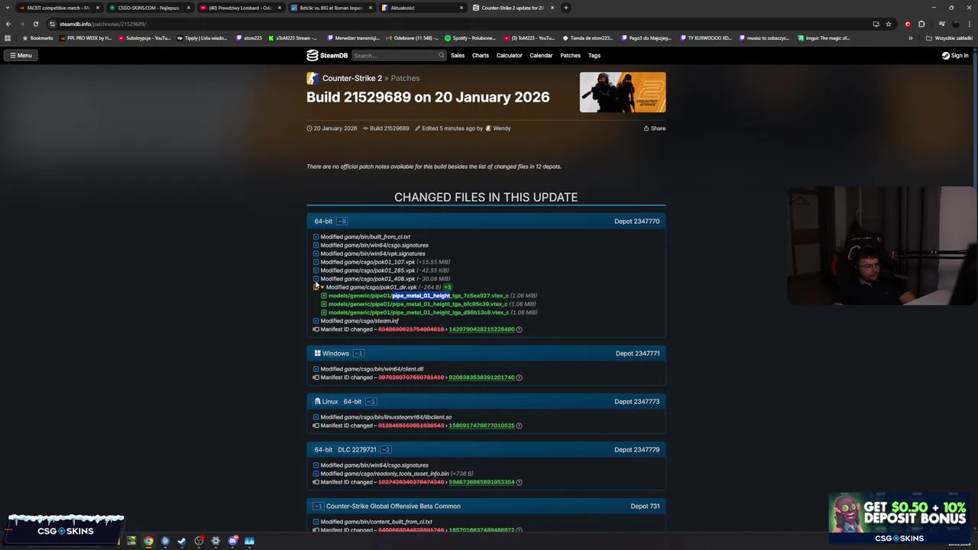The height and width of the screenshot is (550, 978).
Task: Open Depot 2347773 link
Action: point(636,401)
